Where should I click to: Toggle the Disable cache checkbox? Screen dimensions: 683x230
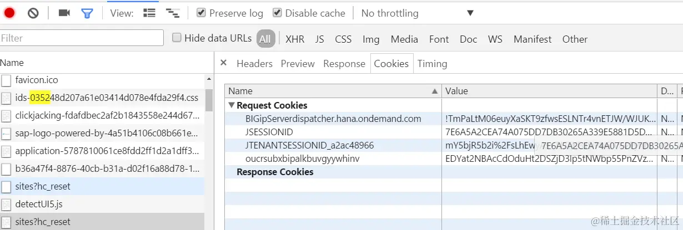pyautogui.click(x=277, y=13)
